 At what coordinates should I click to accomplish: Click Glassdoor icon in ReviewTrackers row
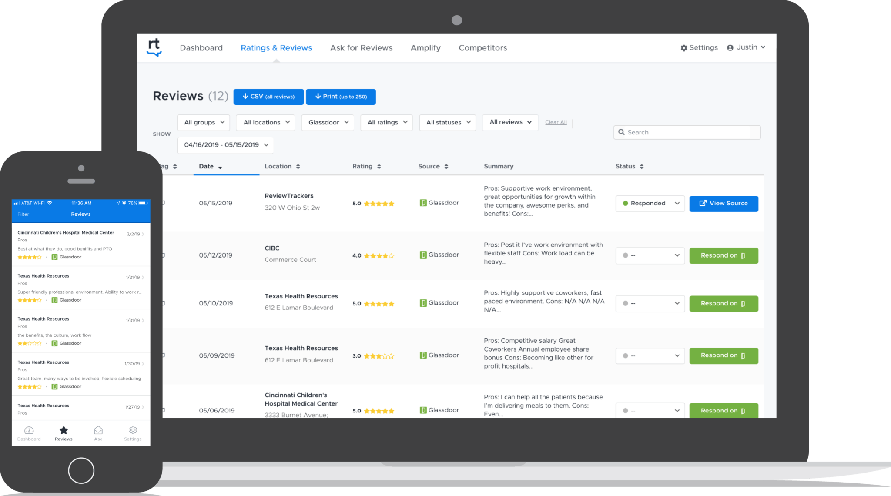pyautogui.click(x=423, y=203)
